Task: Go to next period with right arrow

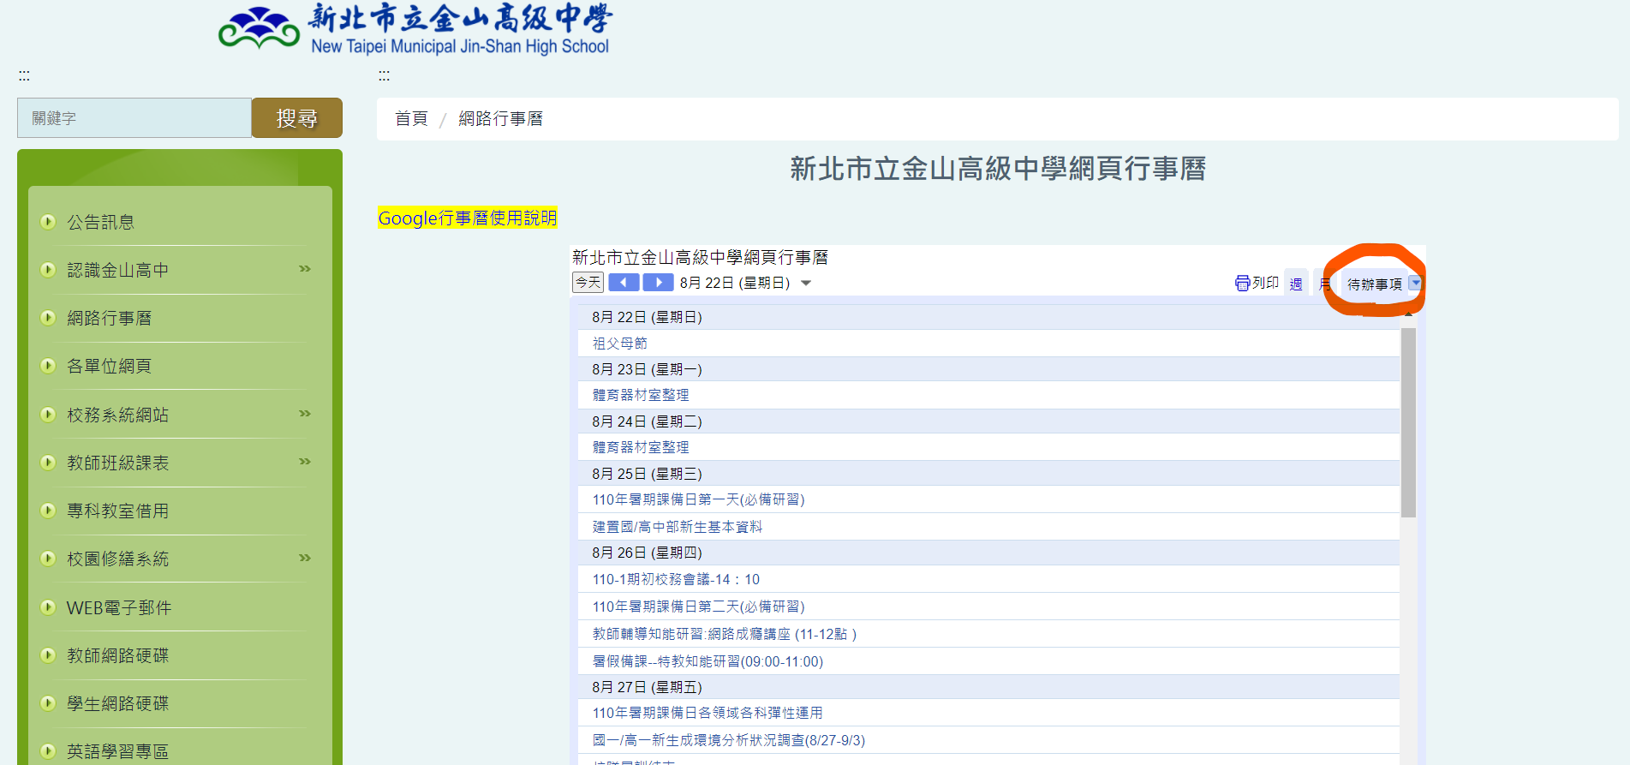Action: [658, 283]
